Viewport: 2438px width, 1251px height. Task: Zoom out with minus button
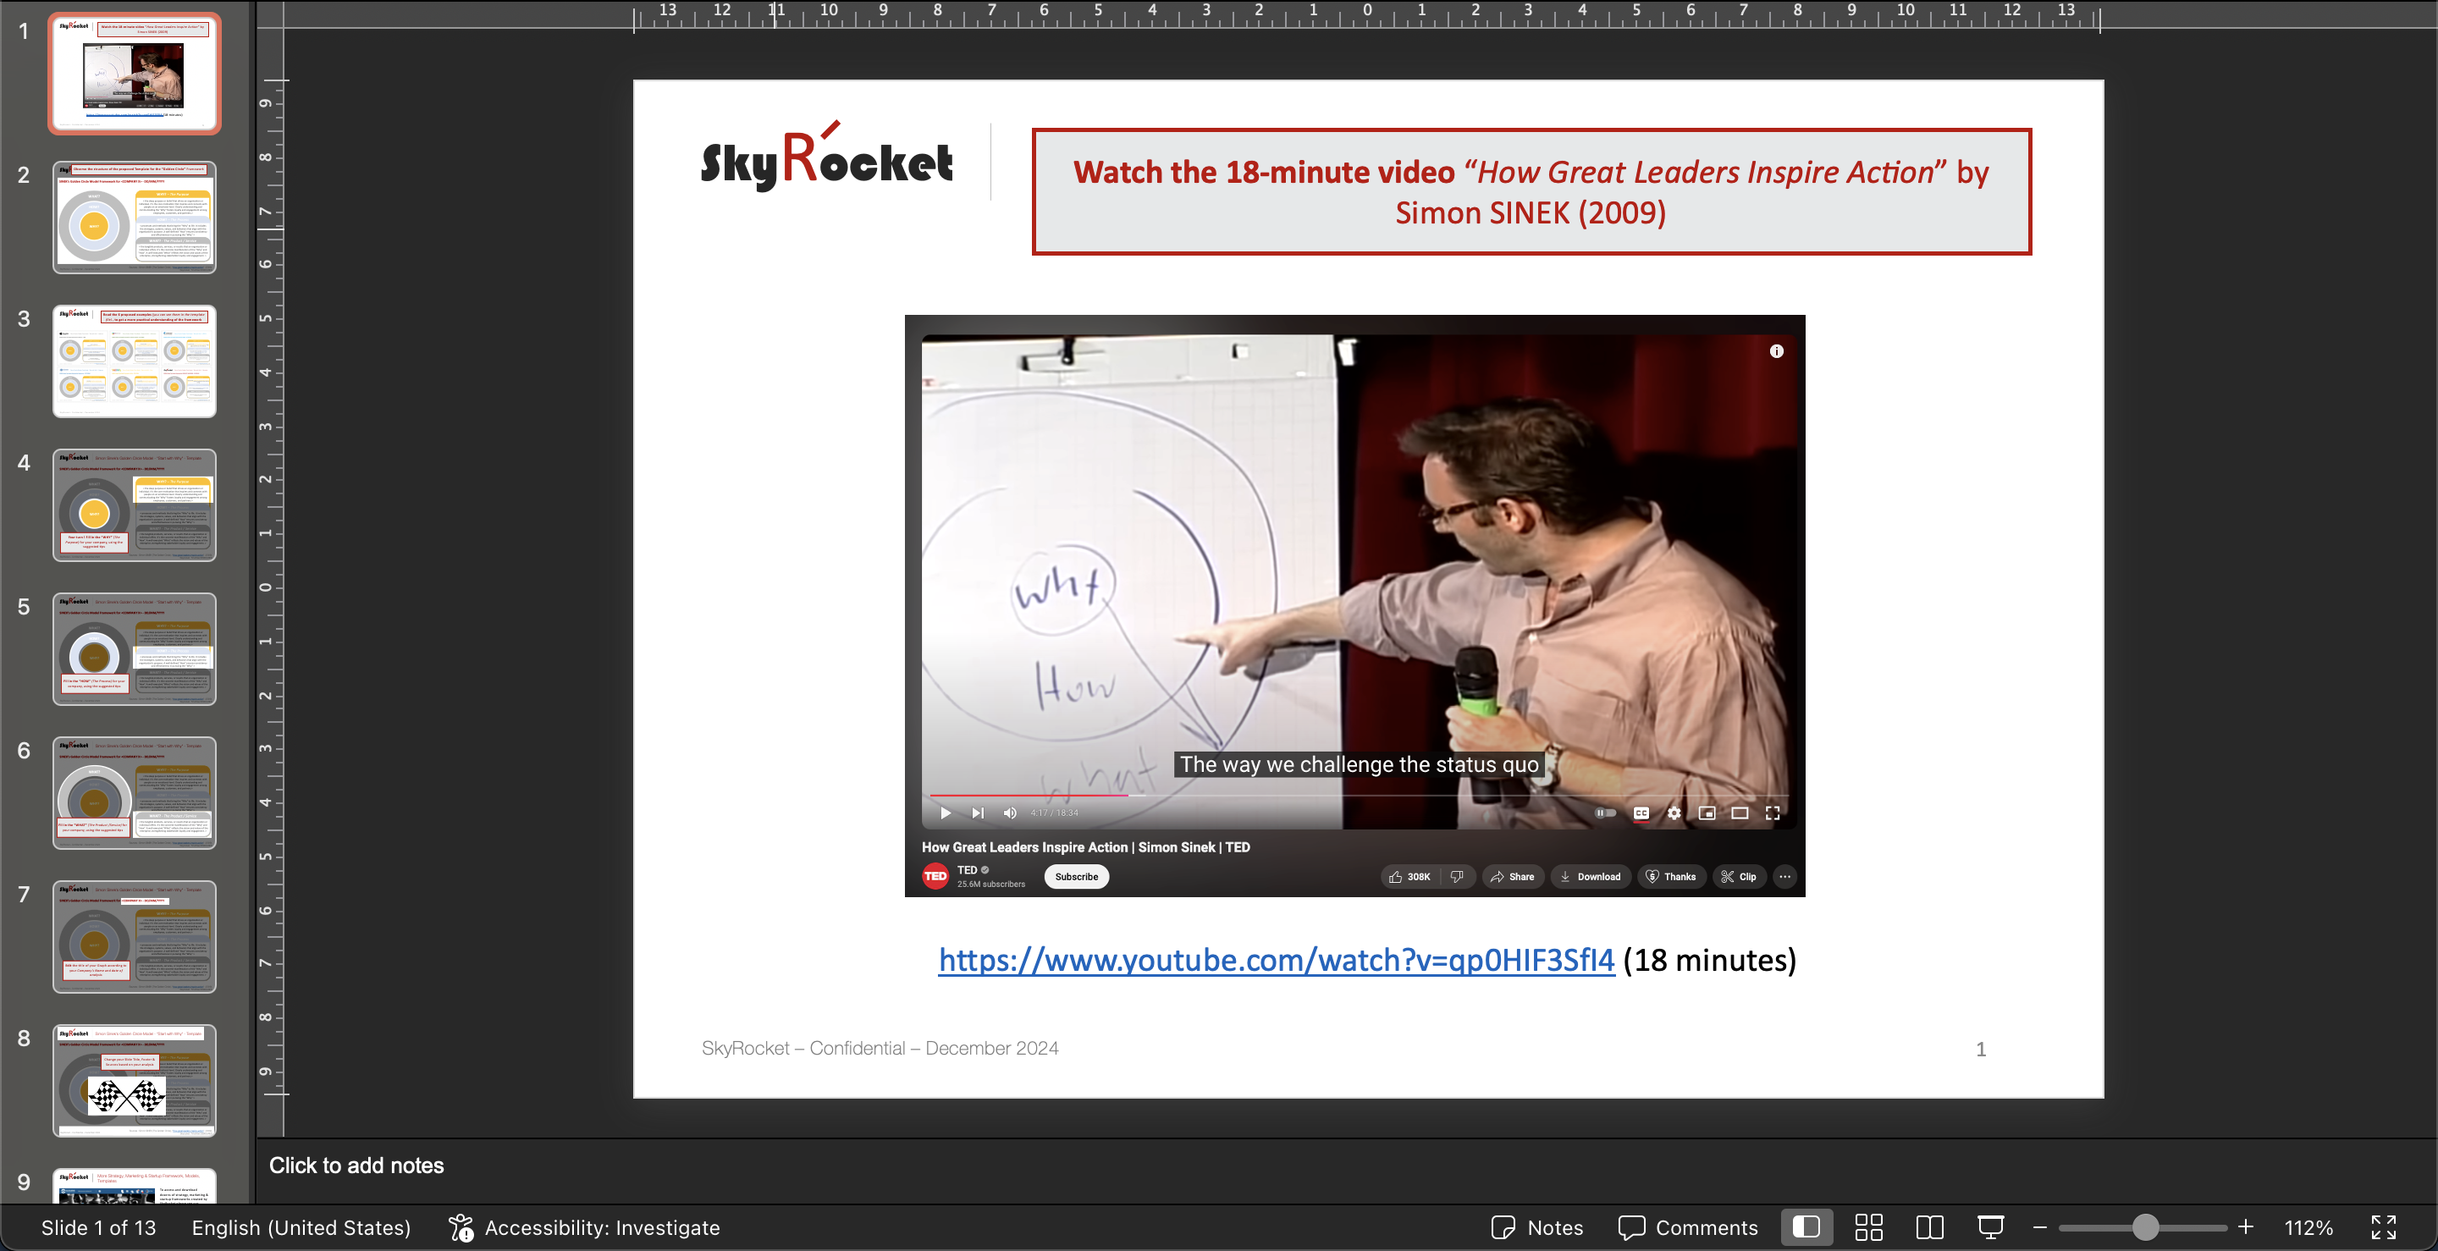point(2039,1227)
